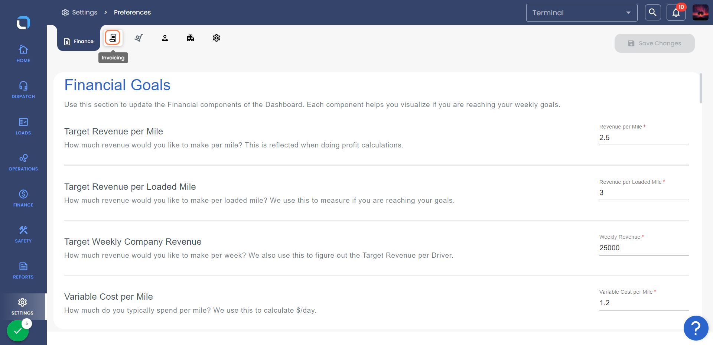
Task: Click the app logo in sidebar
Action: coord(23,23)
